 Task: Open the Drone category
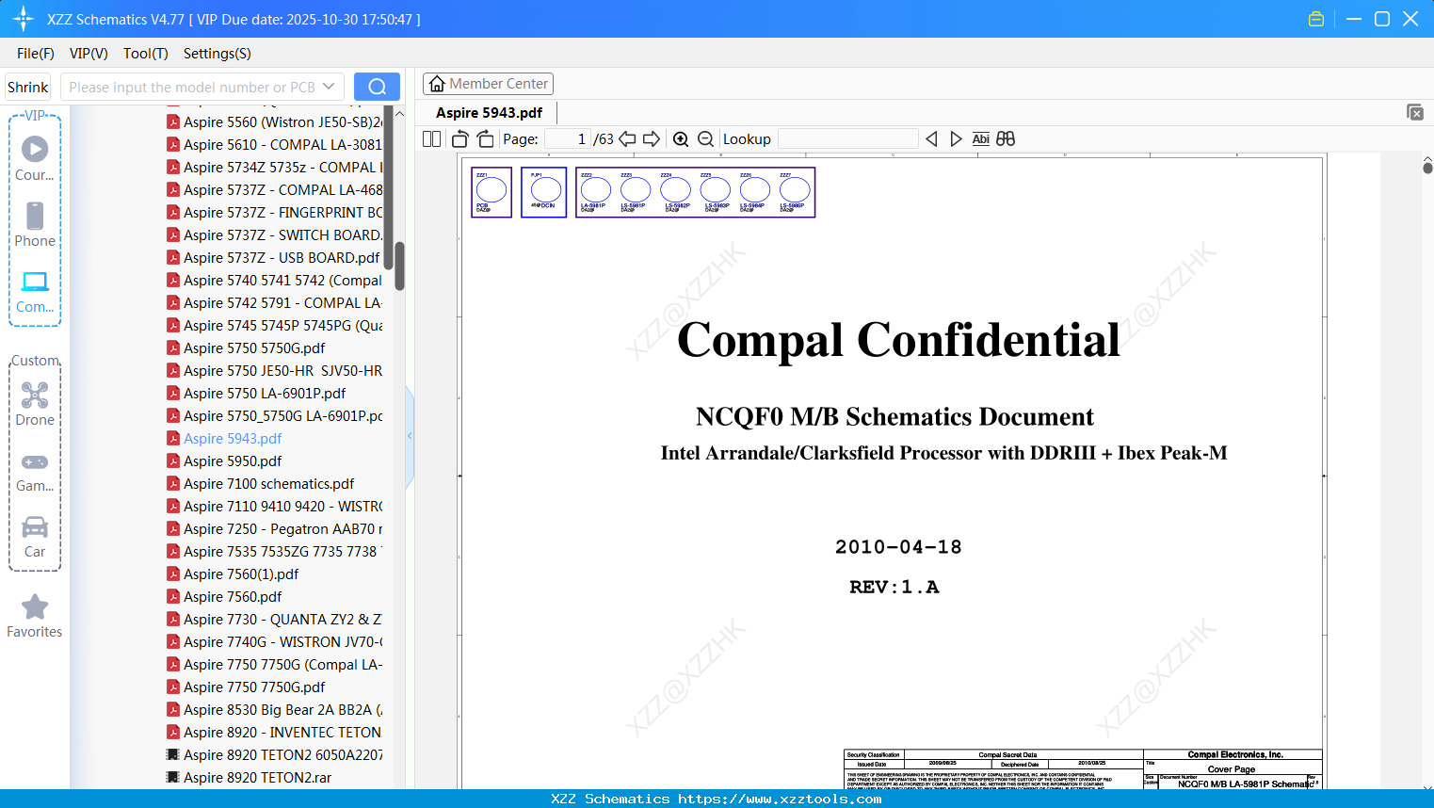pyautogui.click(x=35, y=403)
